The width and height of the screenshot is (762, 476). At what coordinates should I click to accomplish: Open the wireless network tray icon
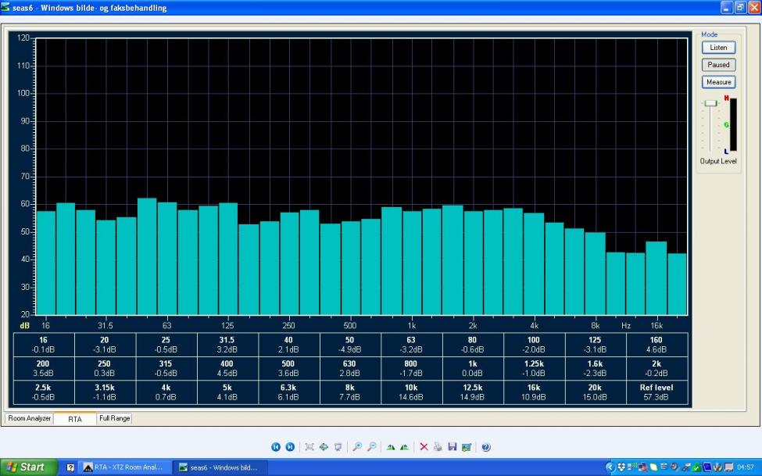pos(632,467)
